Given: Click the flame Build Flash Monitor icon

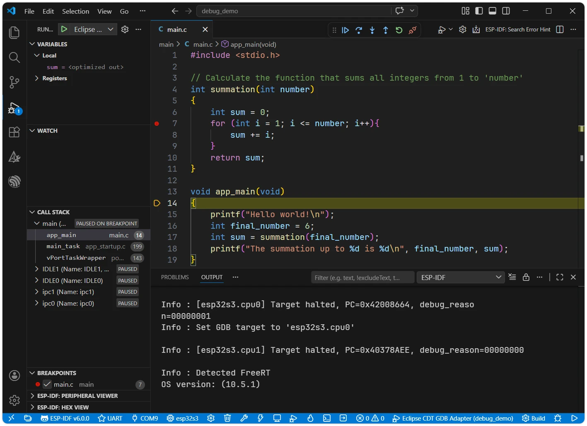Looking at the screenshot, I should (x=310, y=418).
